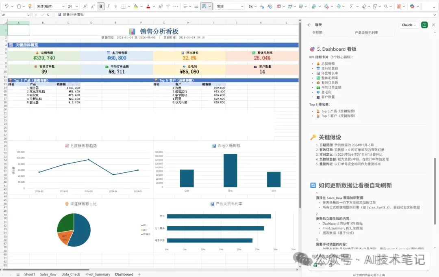Image resolution: width=439 pixels, height=277 pixels.
Task: Click Increase Decimal icon
Action: point(262,6)
